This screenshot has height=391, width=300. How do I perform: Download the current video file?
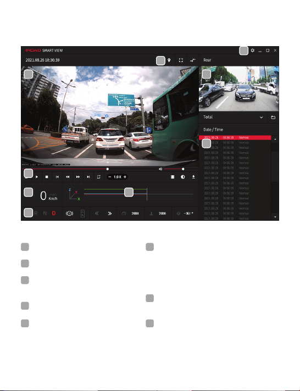click(x=193, y=177)
